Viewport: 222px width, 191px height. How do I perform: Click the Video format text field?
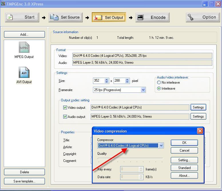142,56
